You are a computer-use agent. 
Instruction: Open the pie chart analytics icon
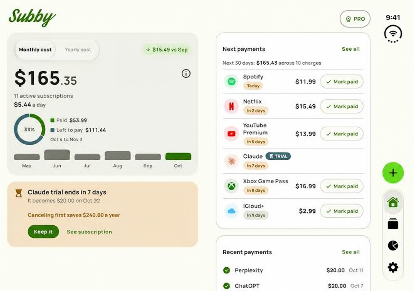[x=393, y=245]
